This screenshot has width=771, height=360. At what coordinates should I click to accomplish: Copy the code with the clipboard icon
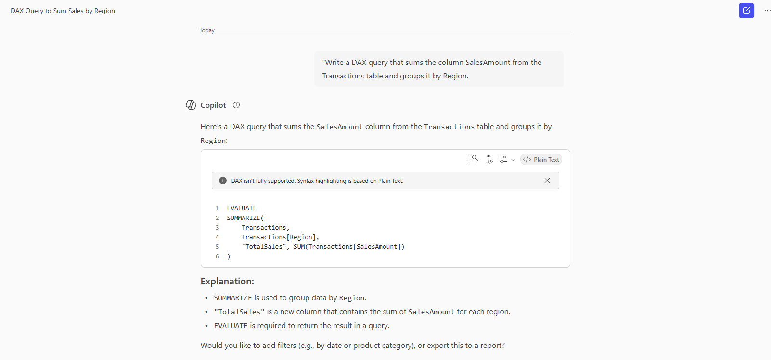[488, 159]
